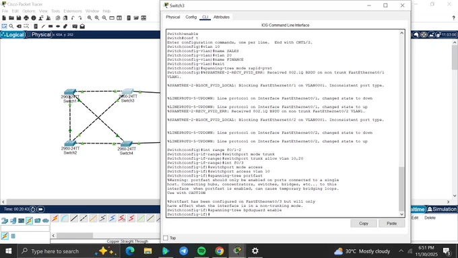Viewport: 458px width, 258px height.
Task: Open the Options menu
Action: point(28,11)
